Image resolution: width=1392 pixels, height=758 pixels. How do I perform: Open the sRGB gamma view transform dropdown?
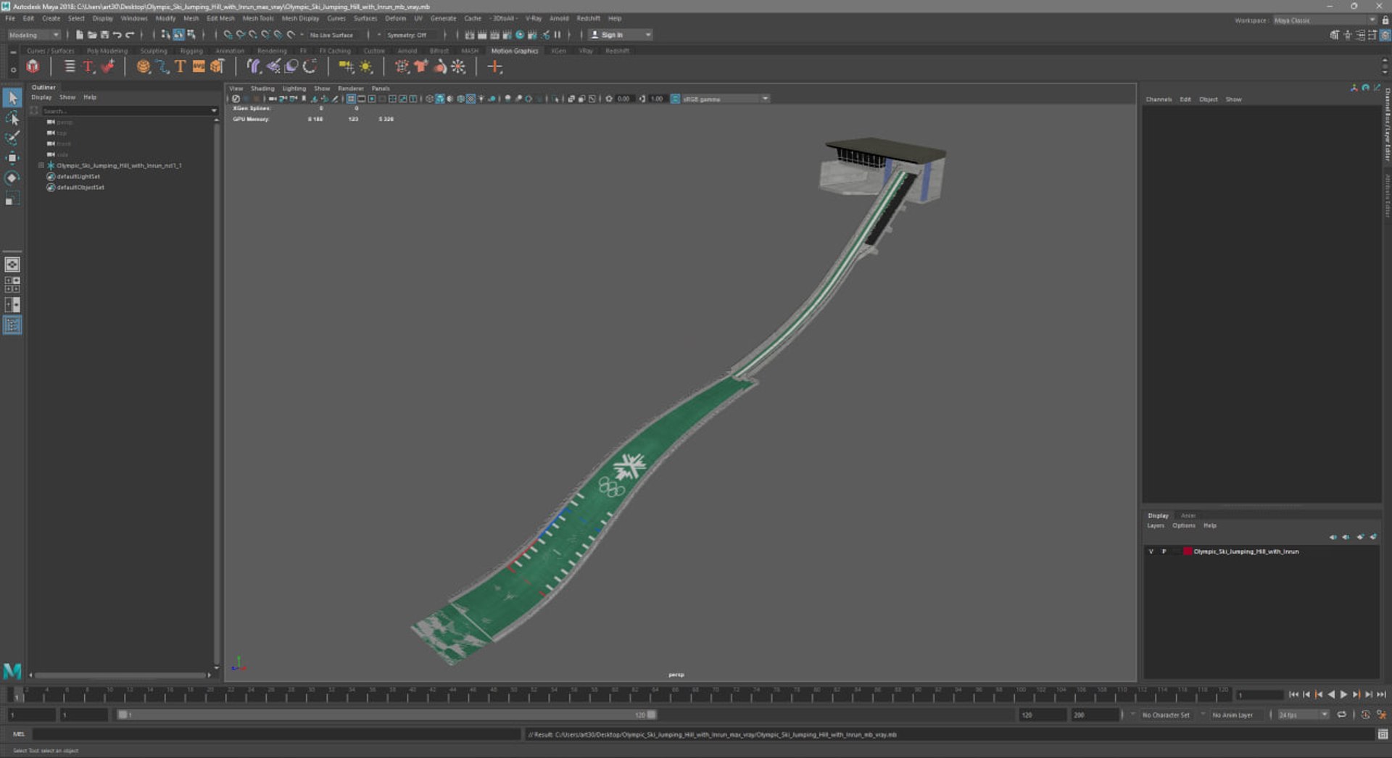(725, 99)
